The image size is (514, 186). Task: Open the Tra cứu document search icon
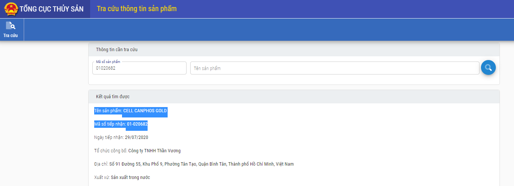tap(10, 26)
